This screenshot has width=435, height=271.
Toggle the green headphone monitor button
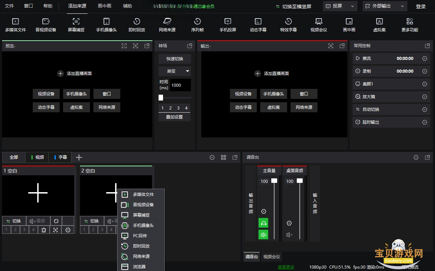pyautogui.click(x=264, y=223)
